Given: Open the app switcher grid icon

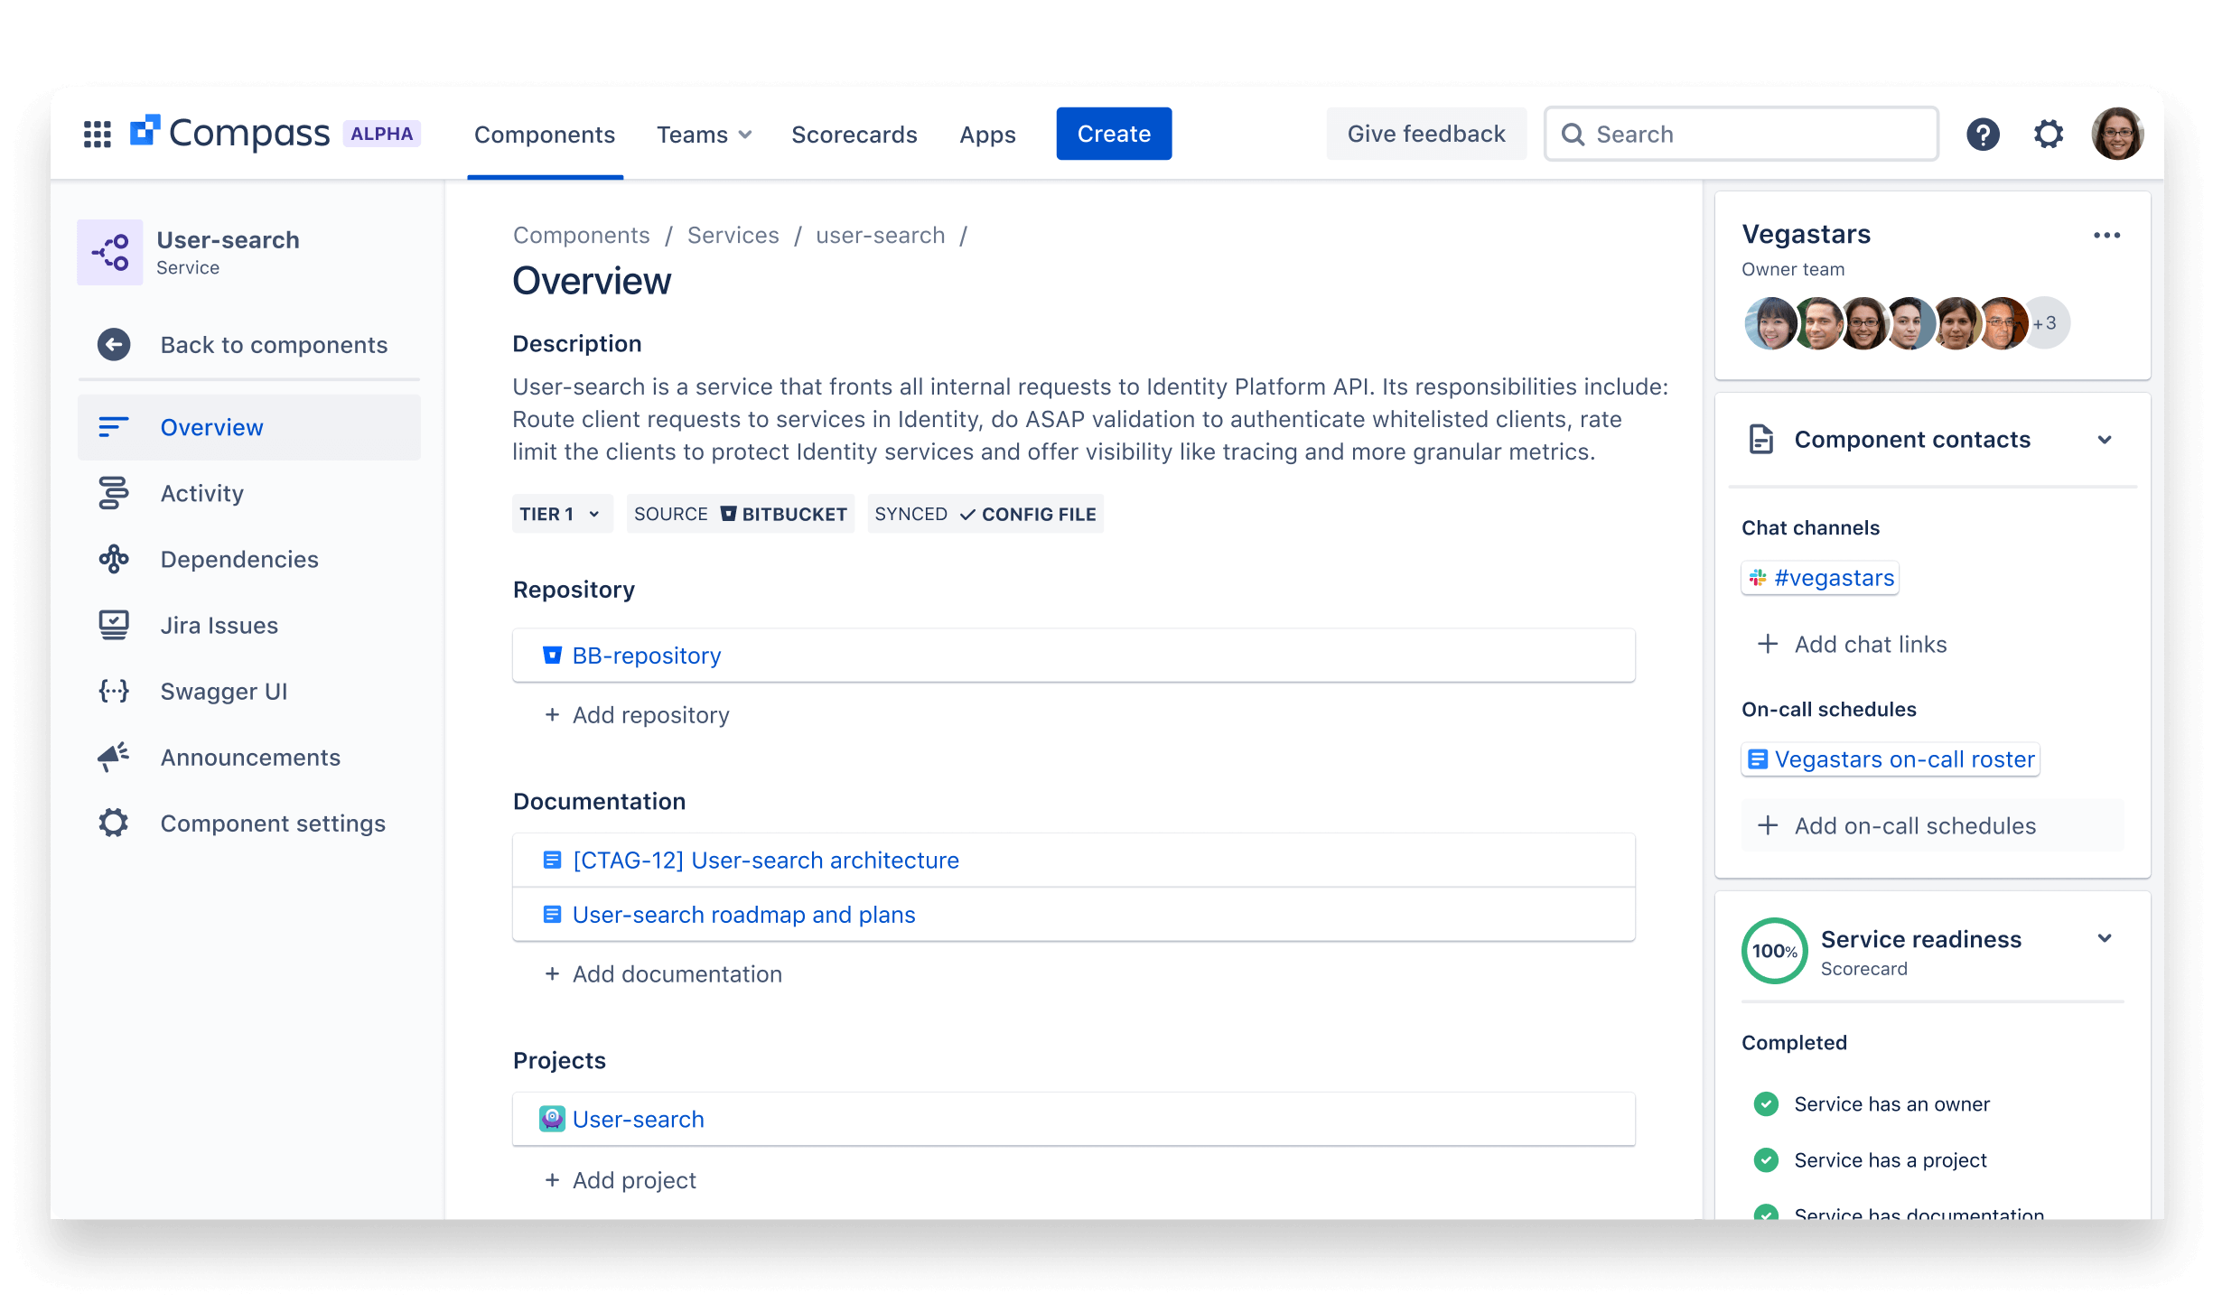Looking at the screenshot, I should click(x=97, y=135).
